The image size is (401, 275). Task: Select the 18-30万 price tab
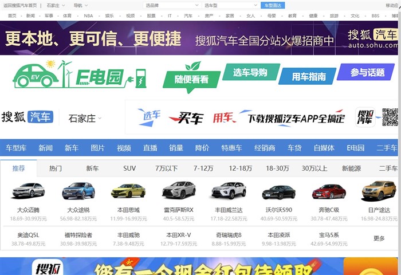(x=277, y=168)
